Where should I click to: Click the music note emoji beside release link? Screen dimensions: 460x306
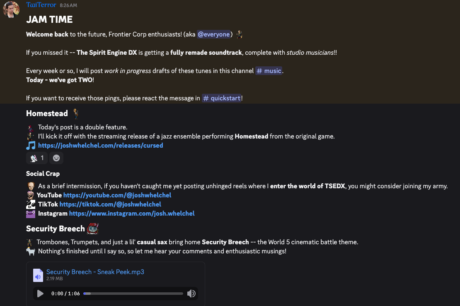(x=31, y=146)
